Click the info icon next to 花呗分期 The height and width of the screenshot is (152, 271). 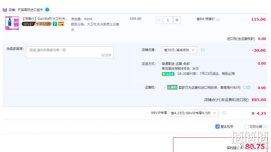click(x=266, y=127)
